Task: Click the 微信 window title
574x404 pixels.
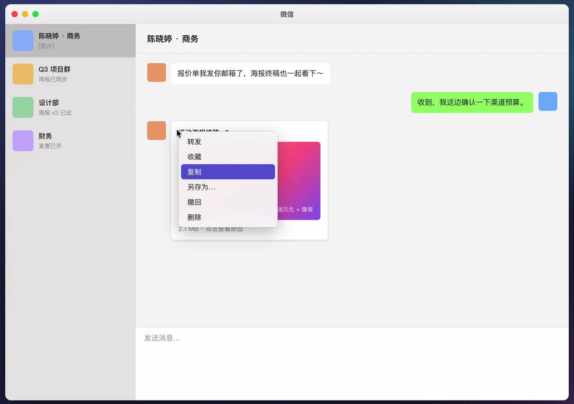Action: 287,14
